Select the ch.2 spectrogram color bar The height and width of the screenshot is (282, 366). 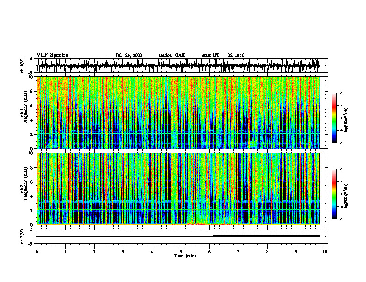pyautogui.click(x=334, y=194)
